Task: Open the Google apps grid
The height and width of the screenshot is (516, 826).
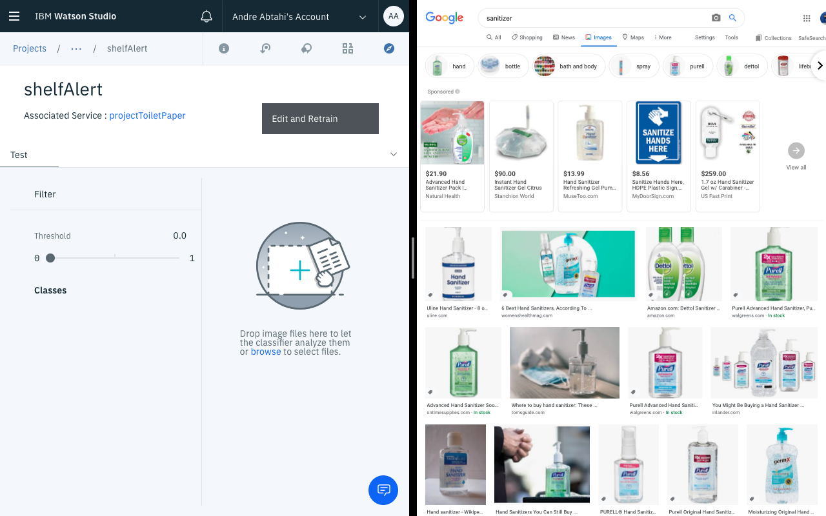Action: click(x=807, y=18)
